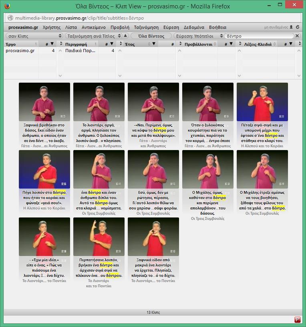Click the search field containing δέντρο
306x327 pixels.
click(259, 36)
